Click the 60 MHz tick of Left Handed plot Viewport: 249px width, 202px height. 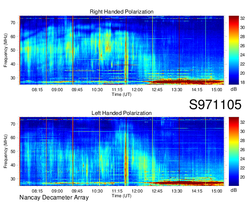coord(13,138)
